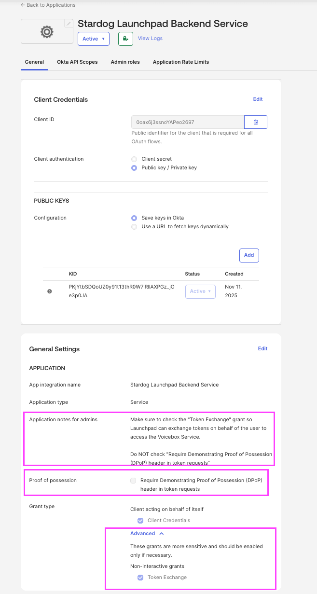The width and height of the screenshot is (317, 594).
Task: Edit the General Settings section
Action: 262,348
